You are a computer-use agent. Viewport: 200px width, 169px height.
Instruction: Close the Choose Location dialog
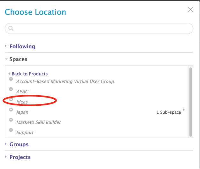[190, 10]
